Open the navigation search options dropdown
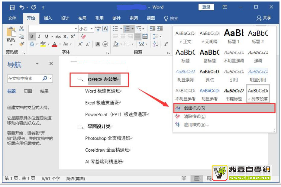Image resolution: width=281 pixels, height=187 pixels. (50, 79)
